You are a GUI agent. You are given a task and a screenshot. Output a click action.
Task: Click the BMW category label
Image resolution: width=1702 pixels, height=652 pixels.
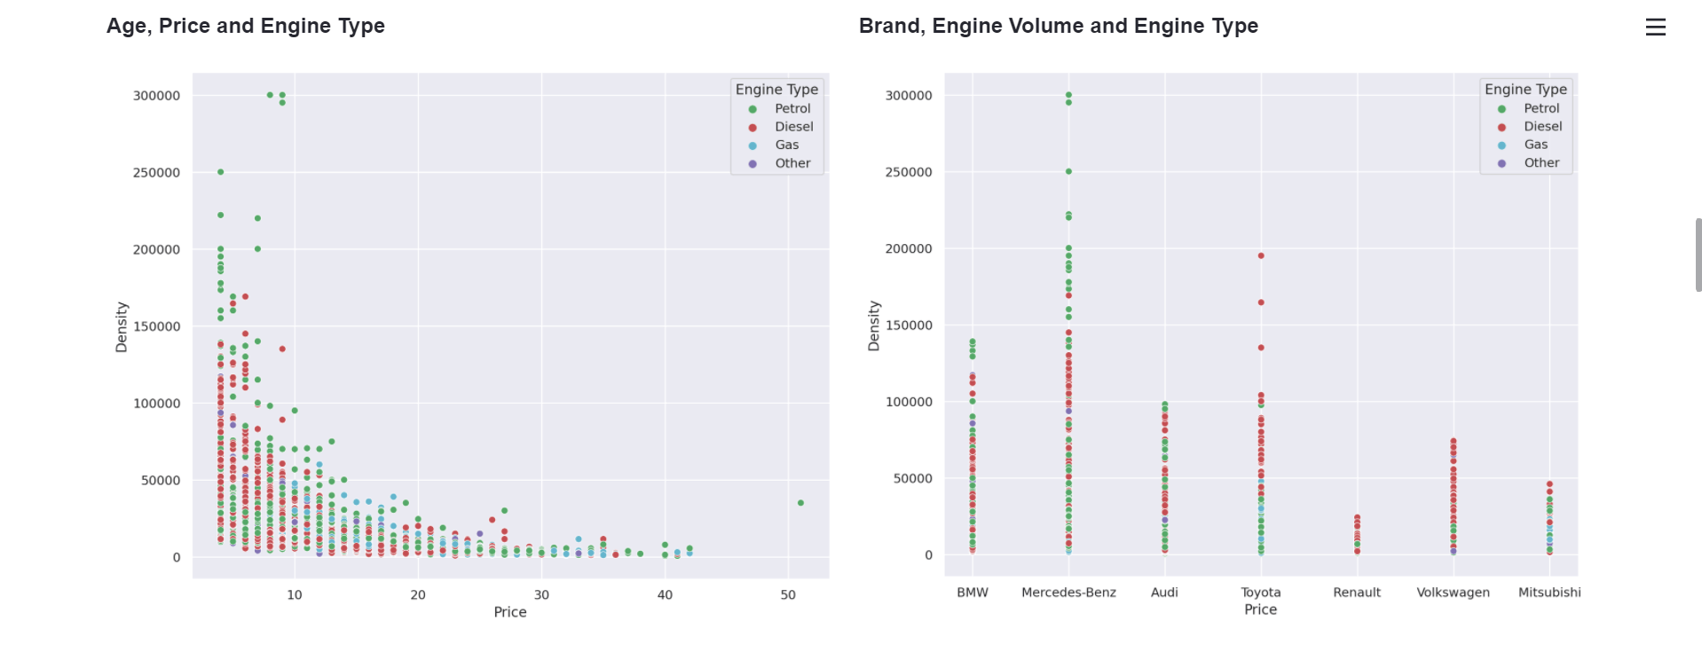(x=973, y=593)
